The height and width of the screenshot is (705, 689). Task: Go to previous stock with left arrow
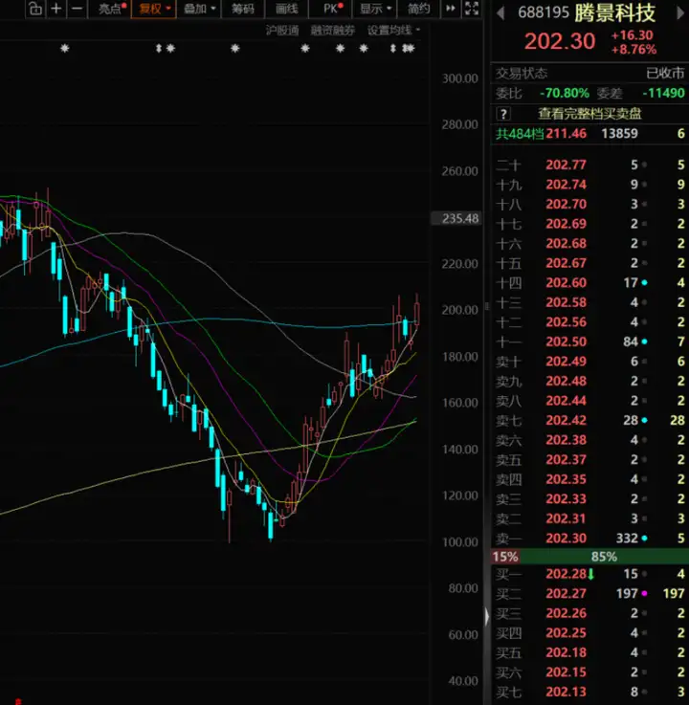tap(500, 14)
